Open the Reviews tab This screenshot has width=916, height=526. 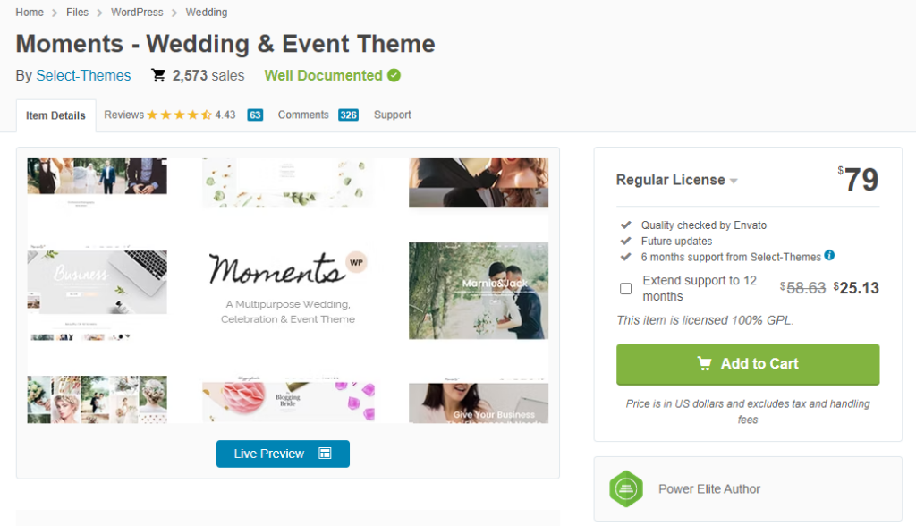(124, 115)
